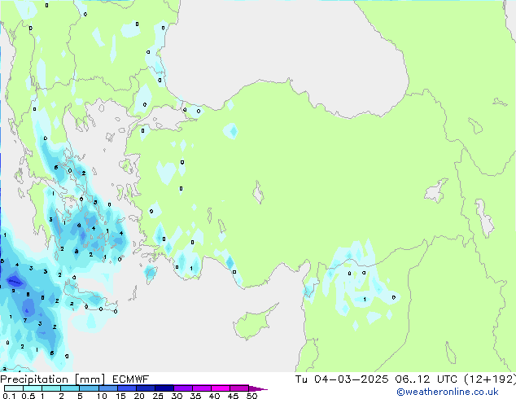Click the 5–10 mm legend color block
Viewport: 516px width, 399px height.
tap(90, 388)
